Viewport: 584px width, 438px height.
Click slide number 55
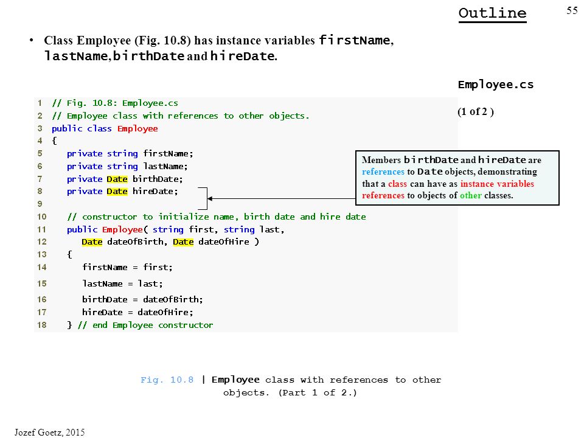click(572, 10)
